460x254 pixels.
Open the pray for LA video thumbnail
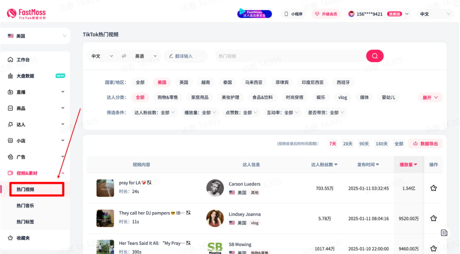pos(105,188)
